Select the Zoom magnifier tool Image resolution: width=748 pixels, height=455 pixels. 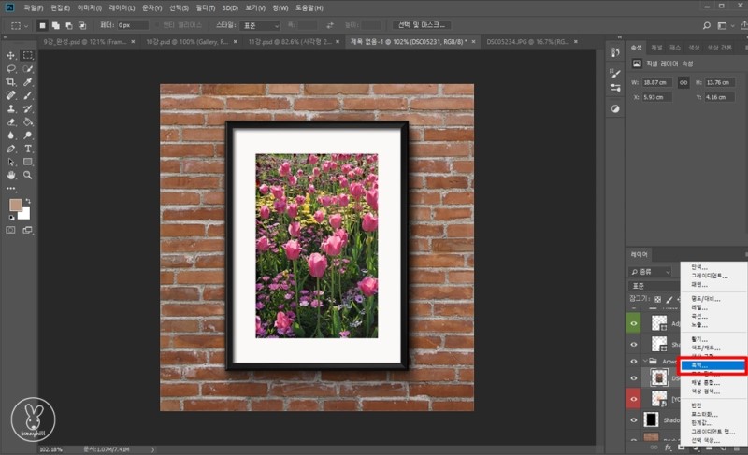tap(27, 175)
